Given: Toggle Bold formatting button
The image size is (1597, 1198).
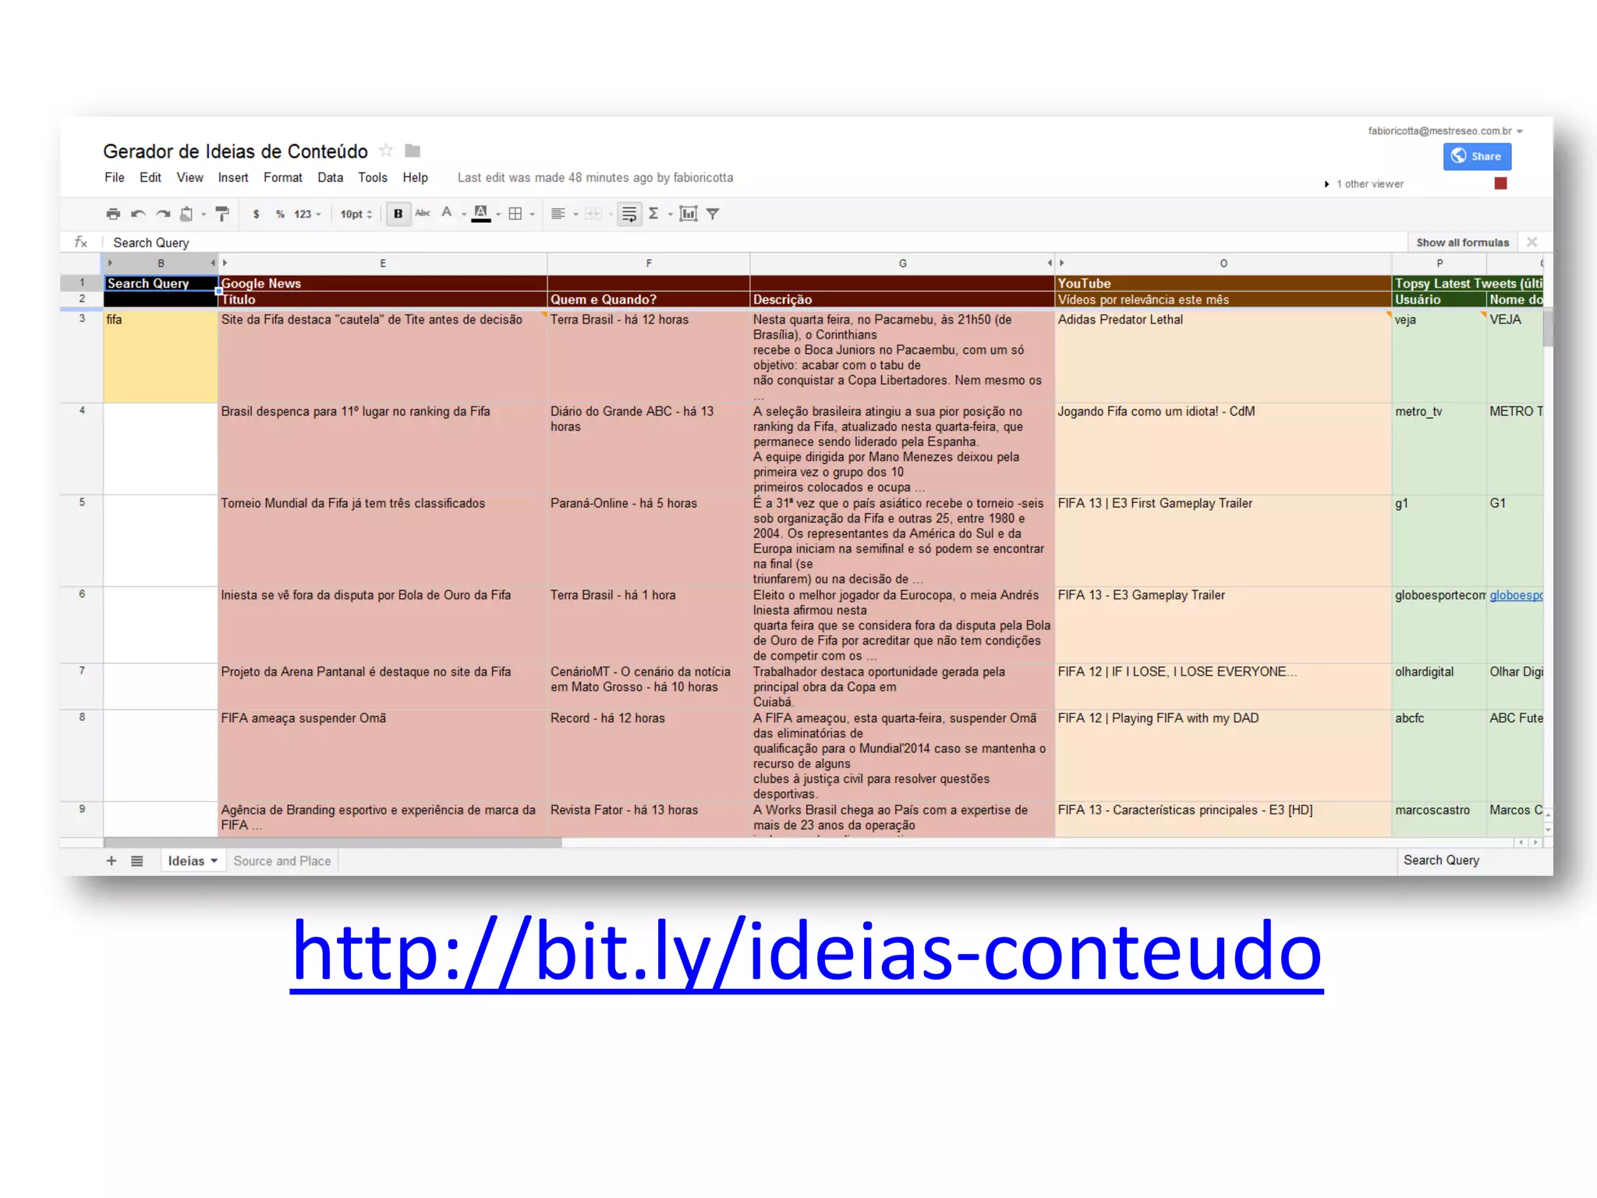Looking at the screenshot, I should [x=398, y=214].
